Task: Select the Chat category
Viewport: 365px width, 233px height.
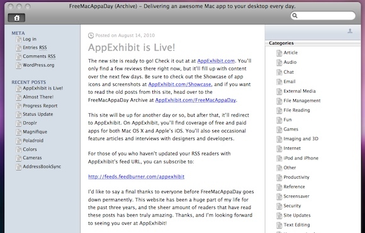Action: tap(289, 72)
